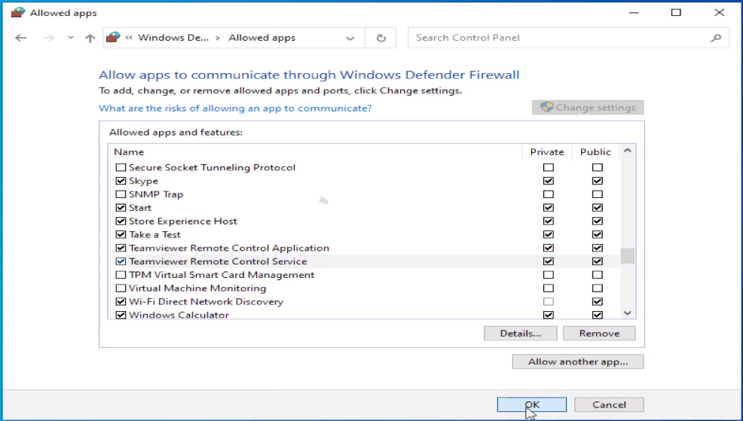Screen dimensions: 743x421
Task: Click the Cancel button
Action: click(x=609, y=404)
